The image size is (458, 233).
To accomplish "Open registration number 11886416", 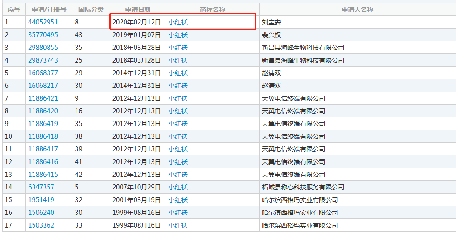I will click(x=43, y=162).
